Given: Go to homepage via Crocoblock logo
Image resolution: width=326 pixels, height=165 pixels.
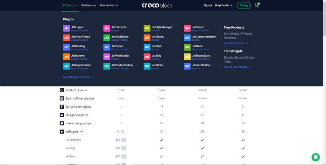Looking at the screenshot, I should tap(158, 5).
